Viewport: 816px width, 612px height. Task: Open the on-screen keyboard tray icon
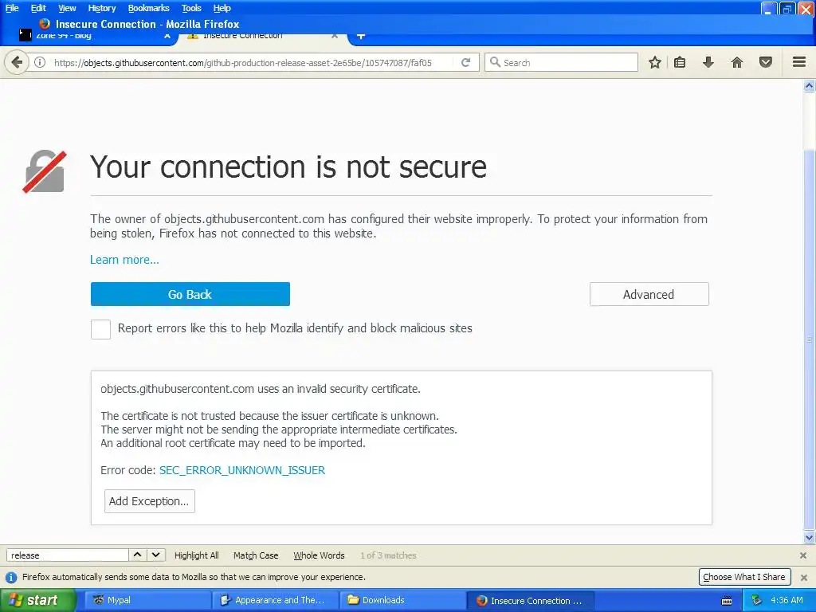(727, 601)
